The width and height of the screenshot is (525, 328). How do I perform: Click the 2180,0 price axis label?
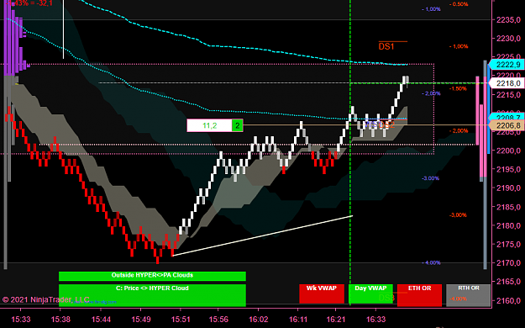(x=508, y=225)
